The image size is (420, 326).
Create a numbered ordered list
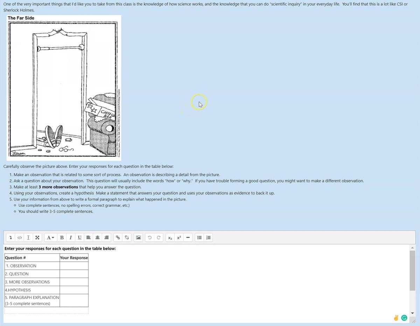point(208,238)
